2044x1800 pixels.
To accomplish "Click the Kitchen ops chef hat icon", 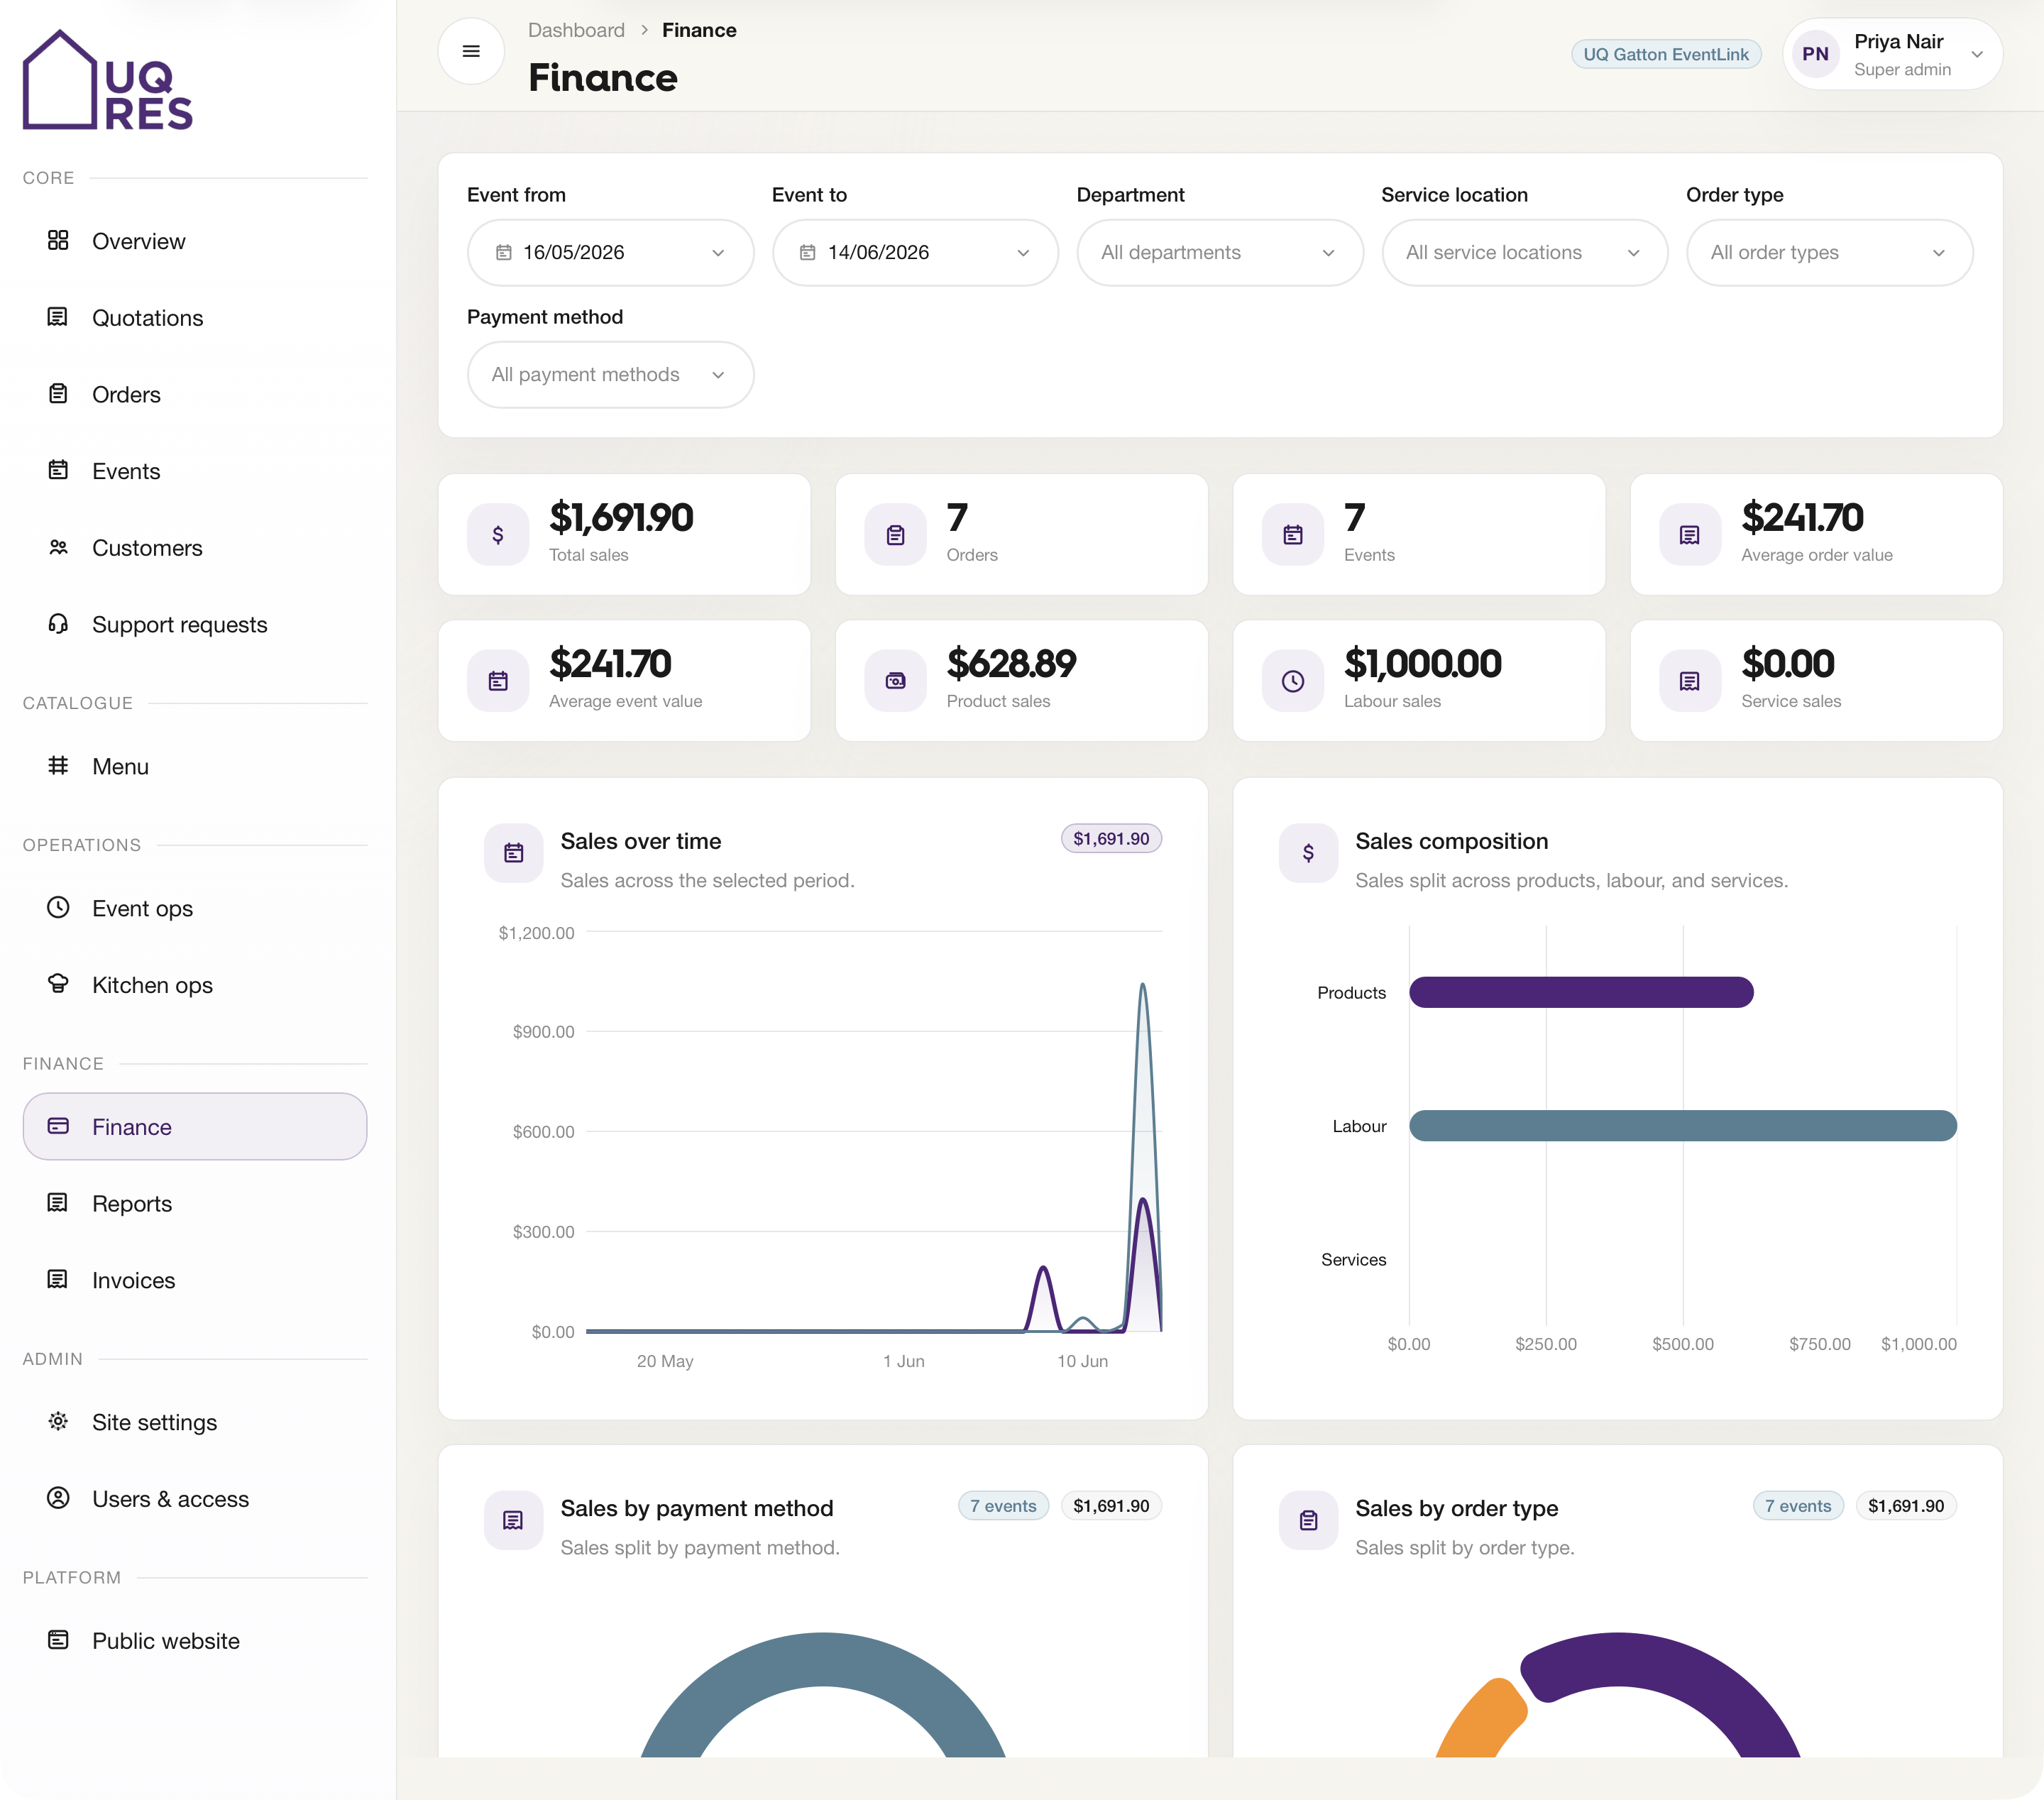I will [58, 984].
